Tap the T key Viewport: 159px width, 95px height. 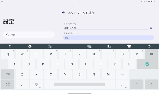(x=65, y=54)
